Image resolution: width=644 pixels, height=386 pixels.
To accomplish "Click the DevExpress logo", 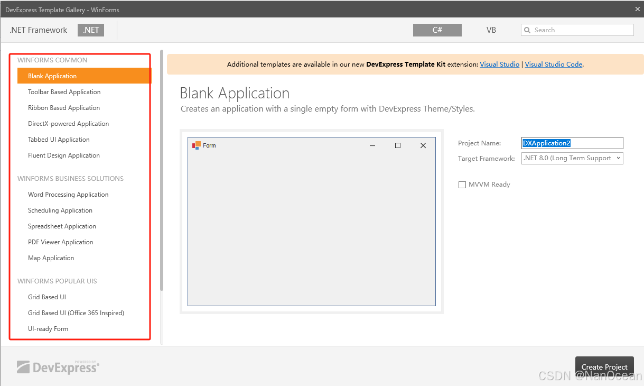I will (x=58, y=367).
